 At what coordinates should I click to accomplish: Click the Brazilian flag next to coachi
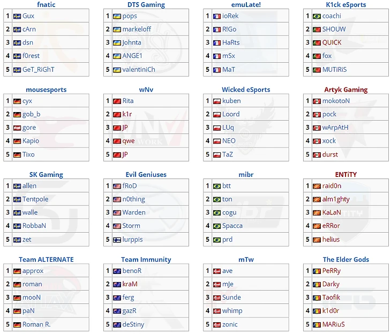(317, 17)
